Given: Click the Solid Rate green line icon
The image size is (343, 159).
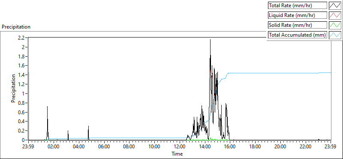Looking at the screenshot, I should click(335, 25).
